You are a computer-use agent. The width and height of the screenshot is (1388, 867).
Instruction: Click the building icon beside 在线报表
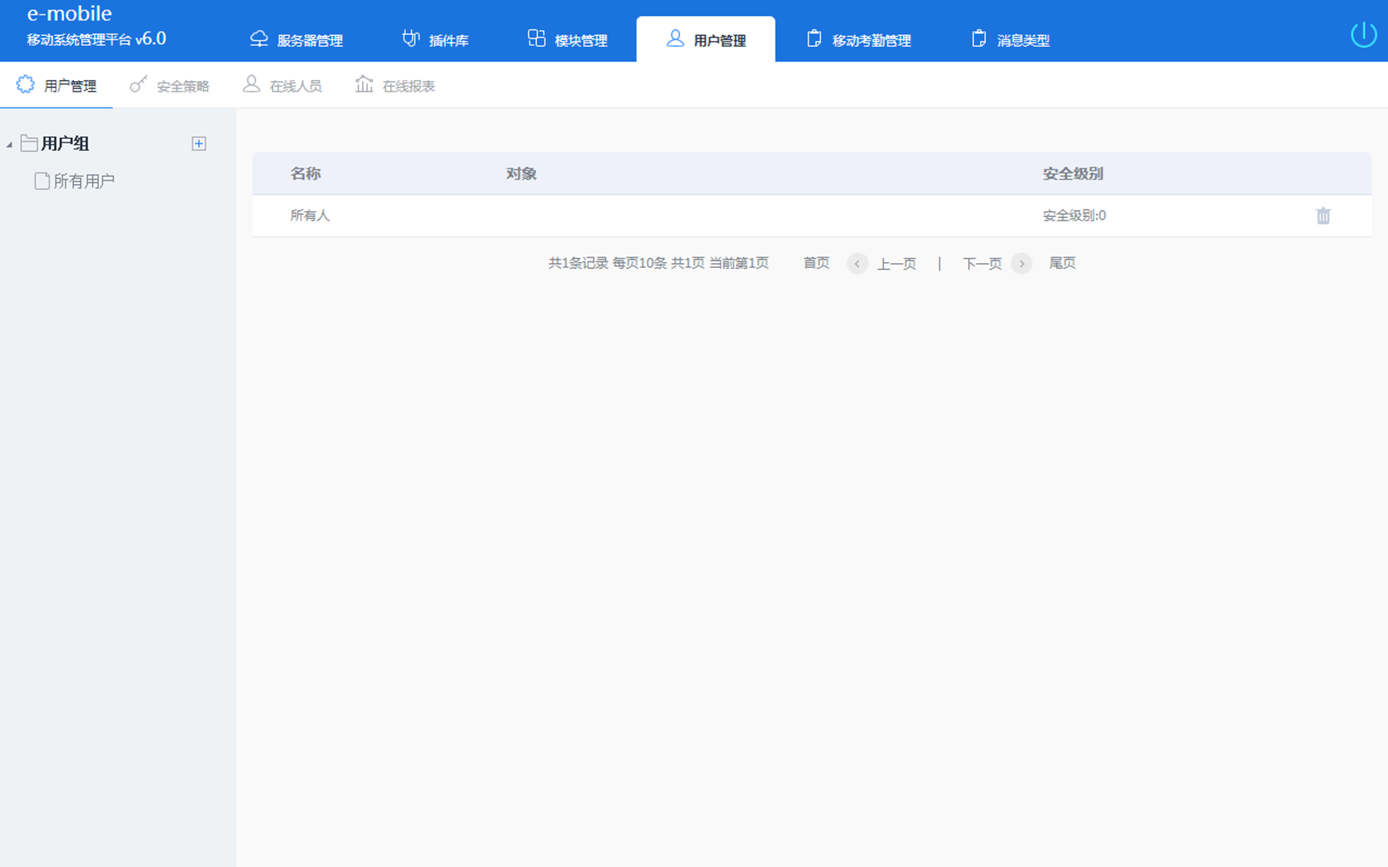(364, 83)
